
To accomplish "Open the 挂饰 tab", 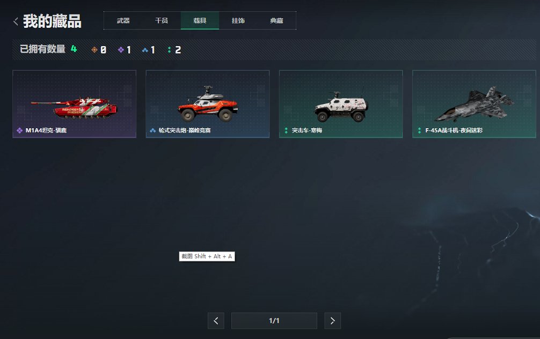I will pyautogui.click(x=238, y=20).
